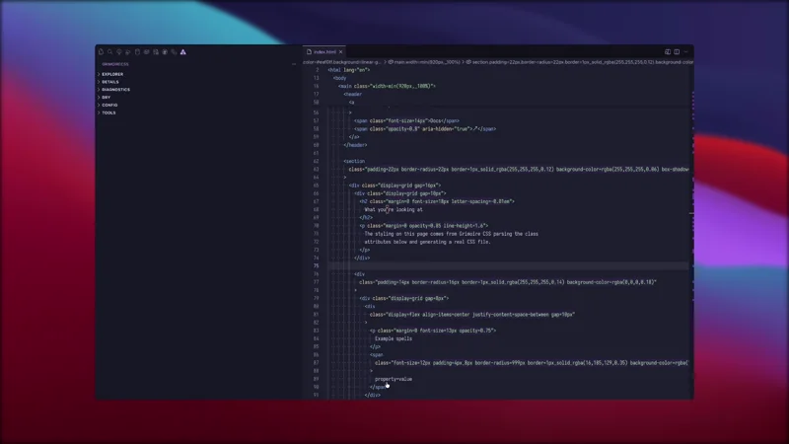Place cursor on the '</header>' line
789x444 pixels.
tap(355, 145)
